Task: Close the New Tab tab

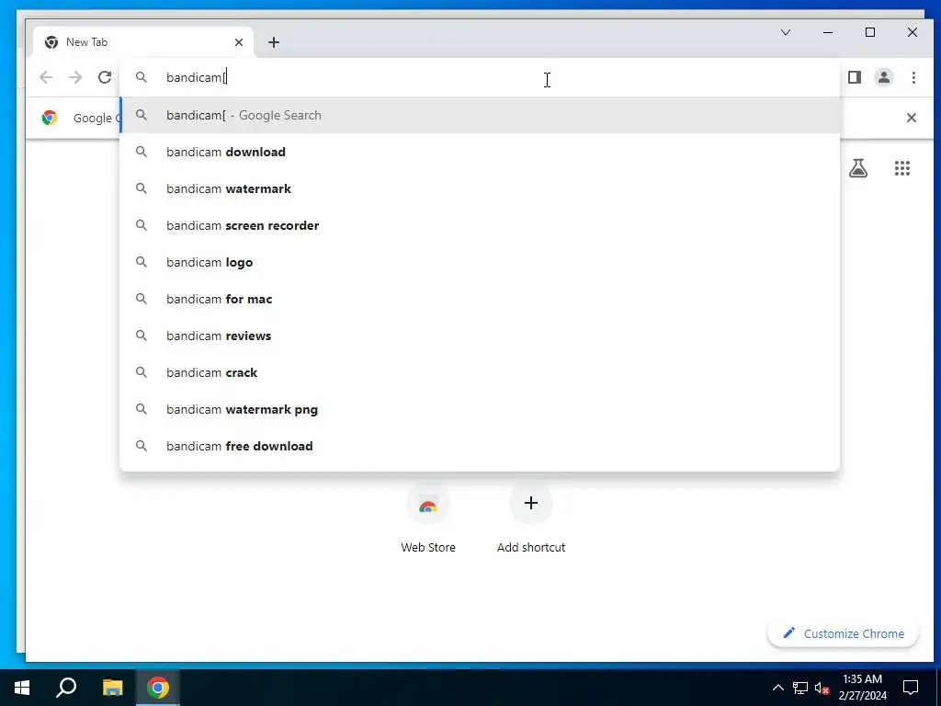Action: tap(239, 42)
